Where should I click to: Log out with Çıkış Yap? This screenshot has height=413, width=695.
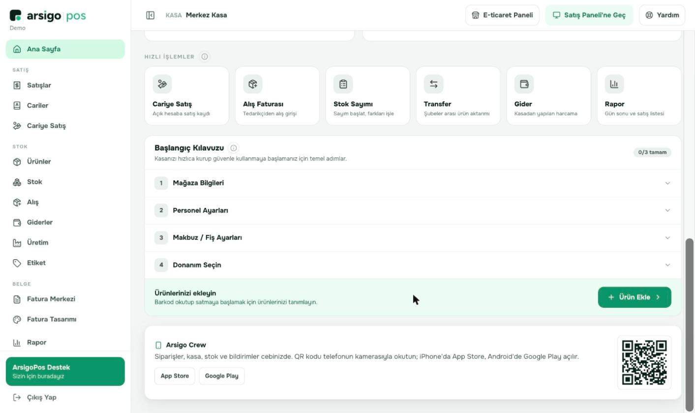(65, 397)
